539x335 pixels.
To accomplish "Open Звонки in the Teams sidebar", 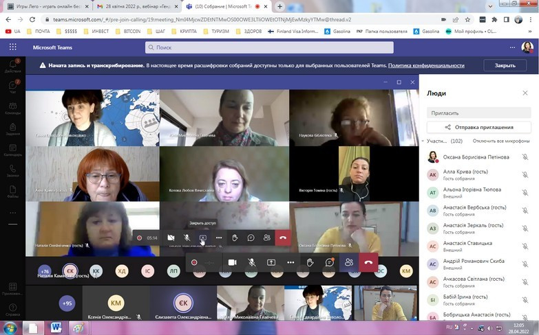I will coord(12,171).
